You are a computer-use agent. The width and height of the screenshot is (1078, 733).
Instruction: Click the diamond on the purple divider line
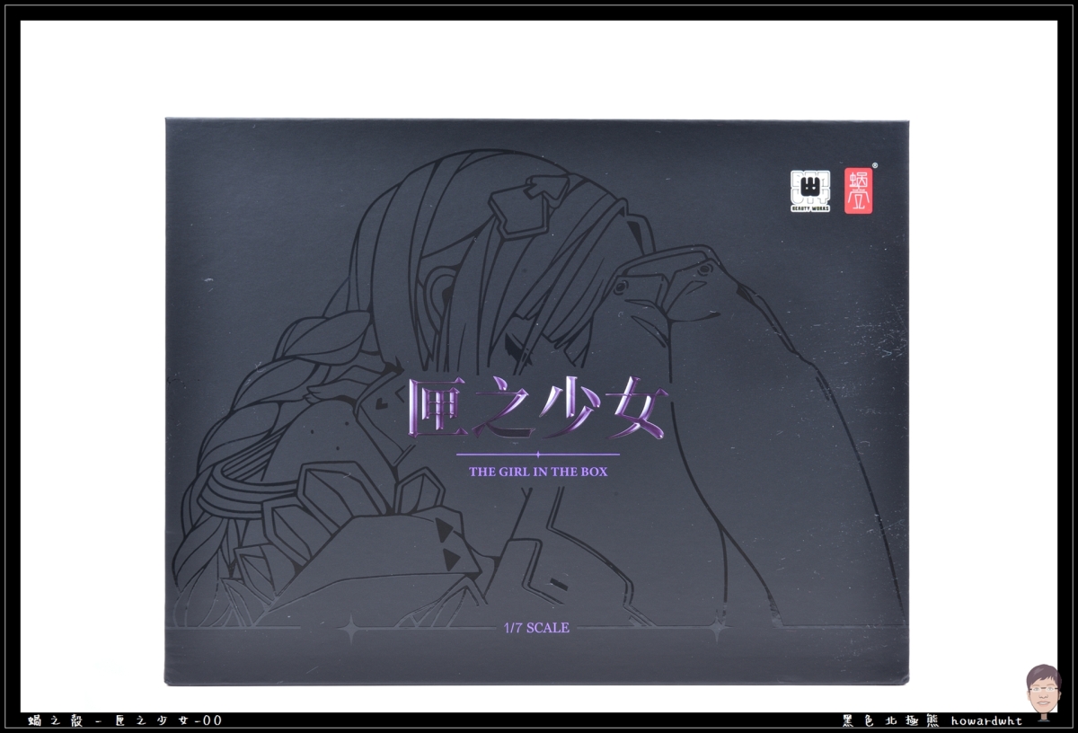point(537,454)
